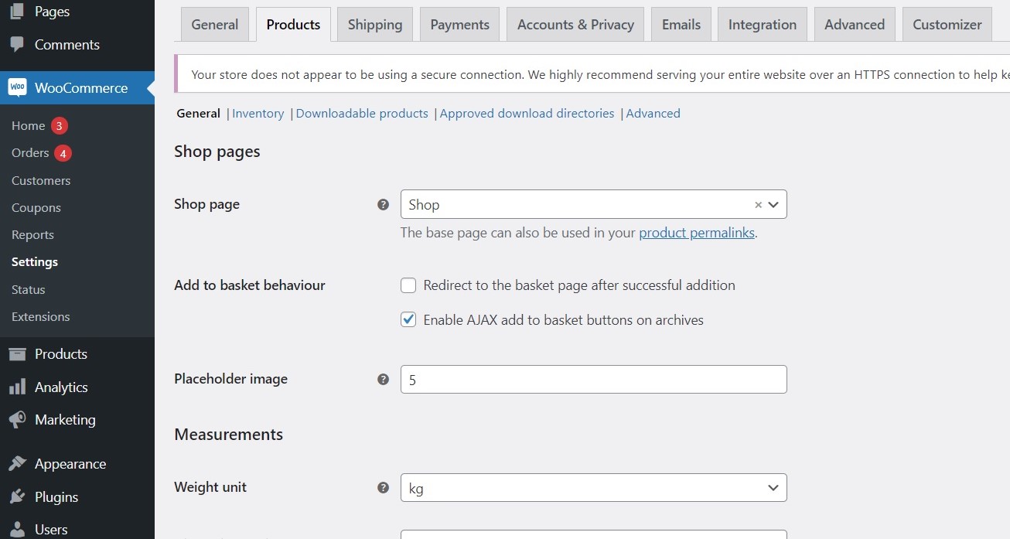Click the Users person icon

tap(17, 530)
